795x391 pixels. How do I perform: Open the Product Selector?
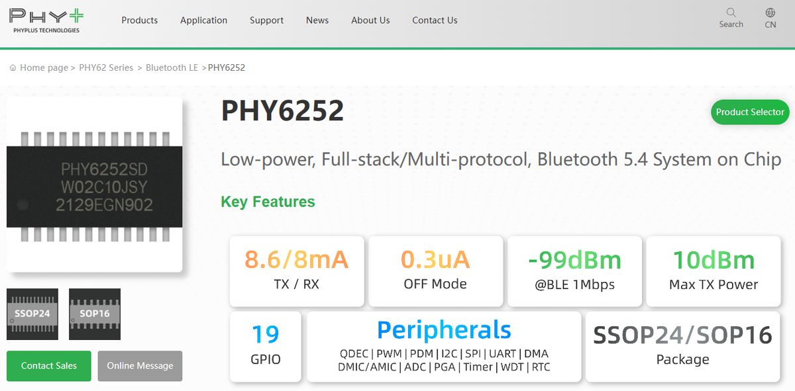click(x=749, y=112)
